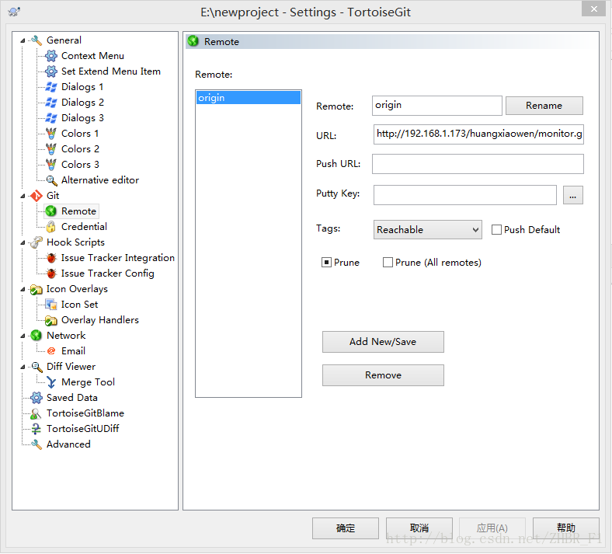The width and height of the screenshot is (612, 554).
Task: Select Advanced settings page
Action: point(68,444)
